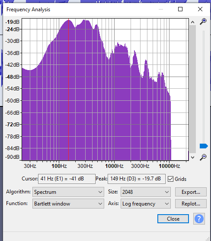
Task: Click the Replot... button
Action: 191,204
